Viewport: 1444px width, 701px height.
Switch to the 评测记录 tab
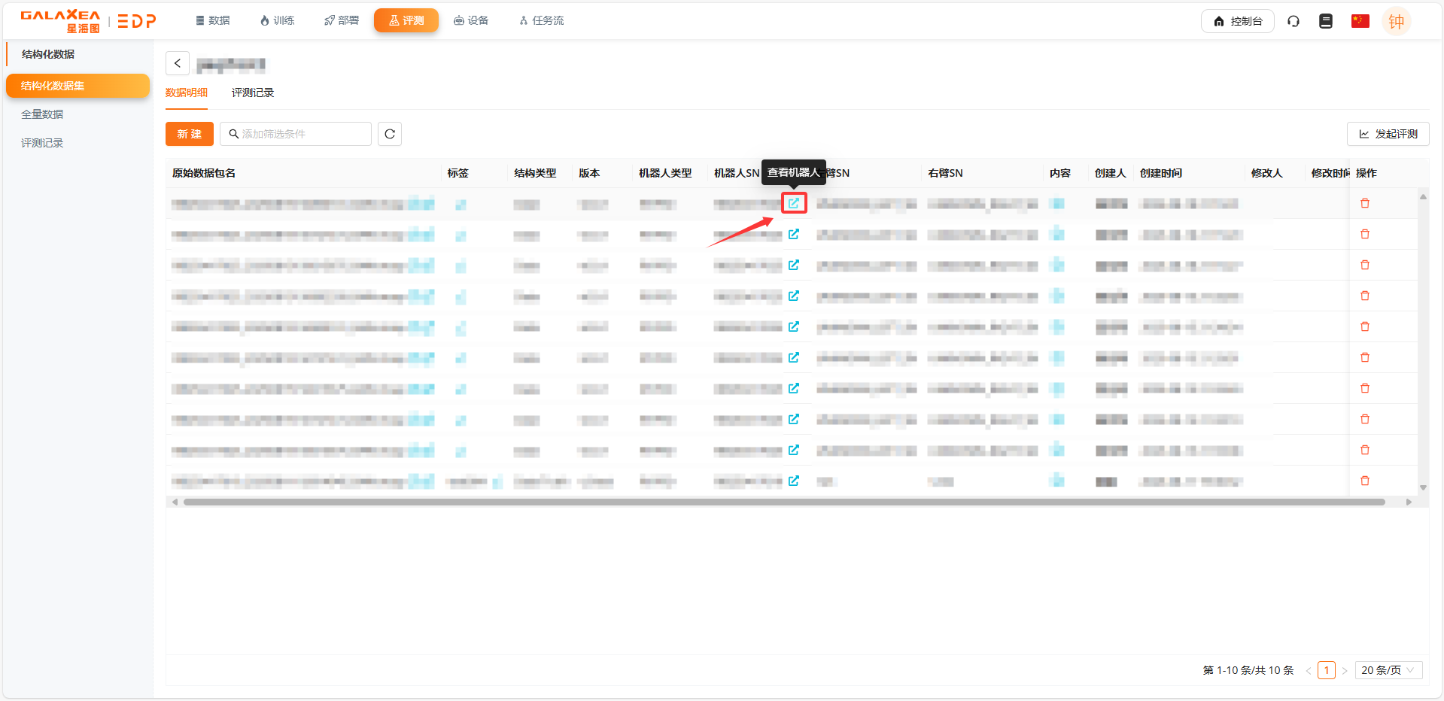click(253, 93)
